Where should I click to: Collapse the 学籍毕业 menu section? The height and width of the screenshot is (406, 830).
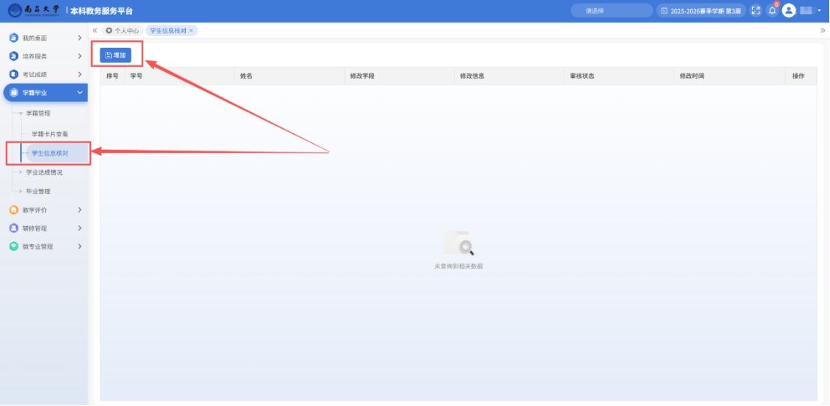click(79, 93)
